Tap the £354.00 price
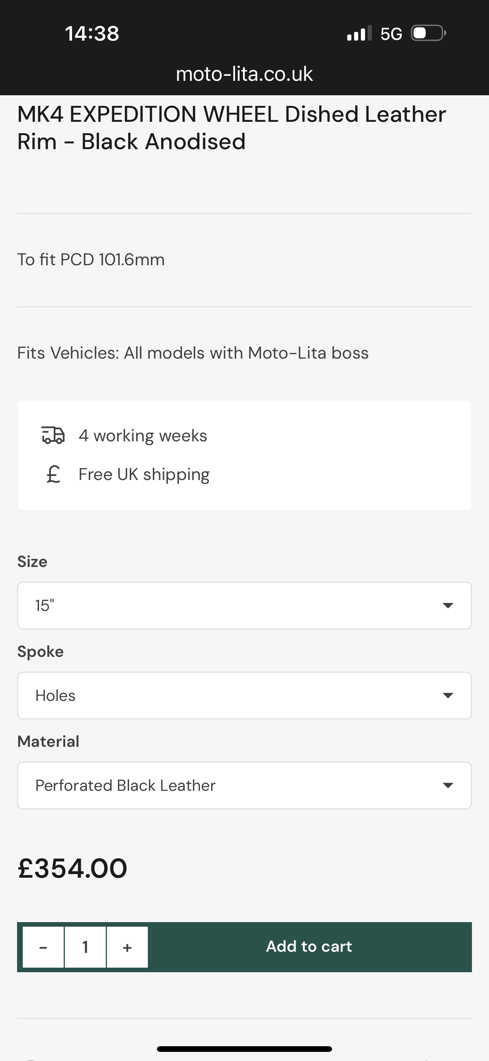Viewport: 489px width, 1061px height. (x=72, y=869)
